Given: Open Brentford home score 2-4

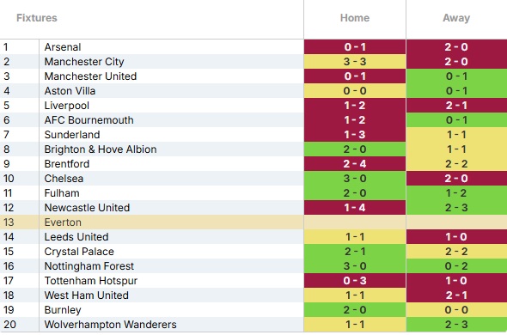Looking at the screenshot, I should [x=355, y=163].
